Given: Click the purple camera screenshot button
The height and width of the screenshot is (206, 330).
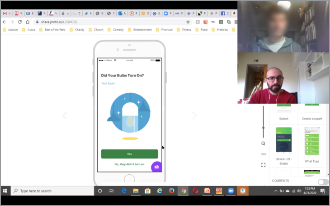Looking at the screenshot, I should coord(156,167).
